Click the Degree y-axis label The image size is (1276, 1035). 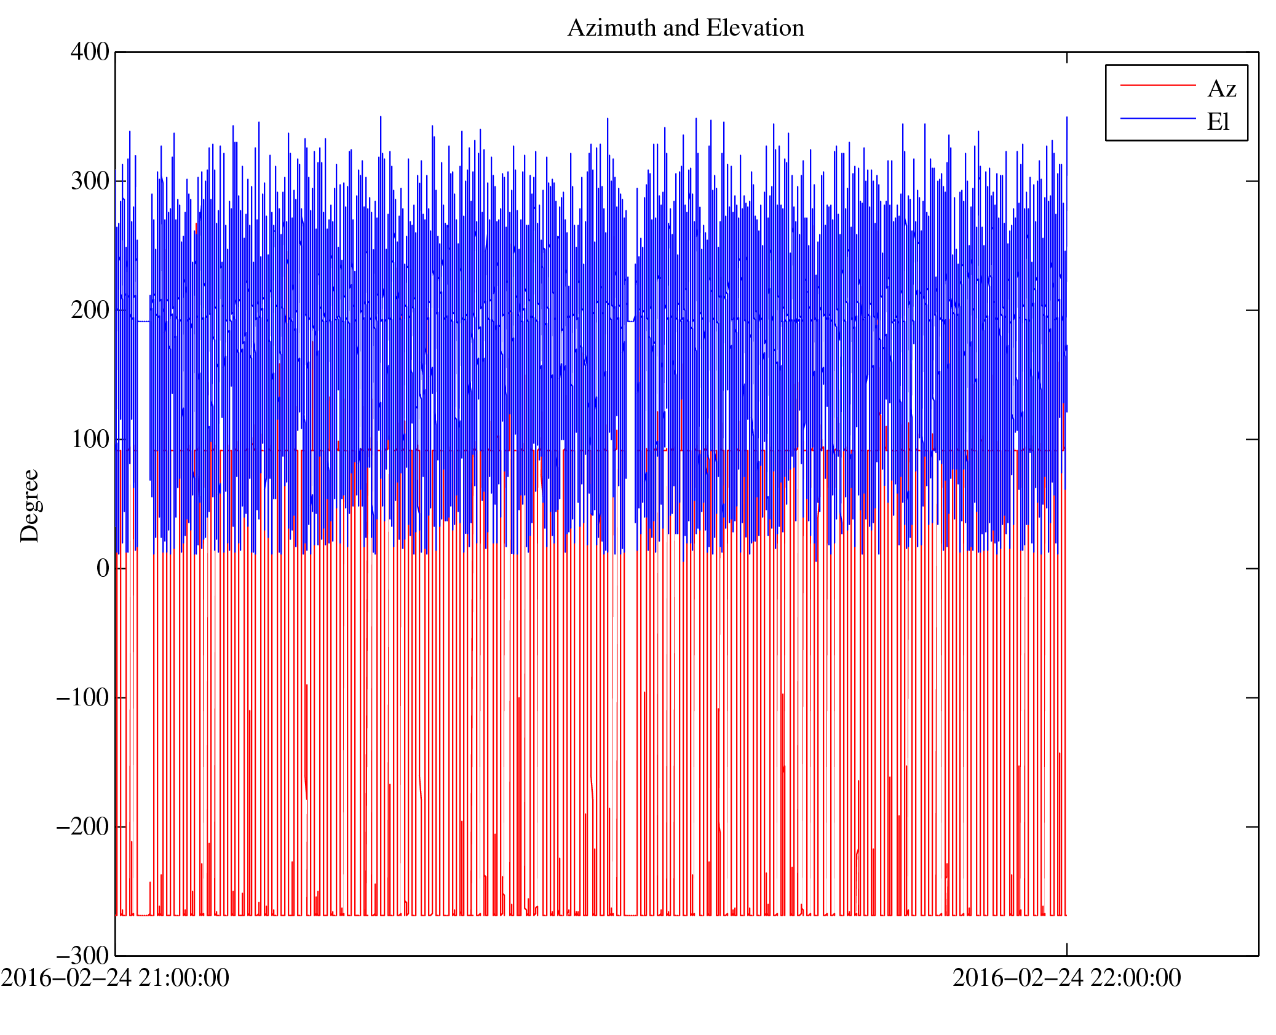click(30, 506)
